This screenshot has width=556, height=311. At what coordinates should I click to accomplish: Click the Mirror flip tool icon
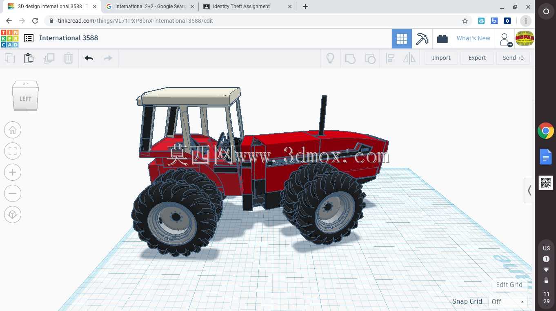409,58
